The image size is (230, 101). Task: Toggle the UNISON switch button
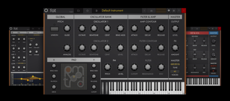[54, 29]
